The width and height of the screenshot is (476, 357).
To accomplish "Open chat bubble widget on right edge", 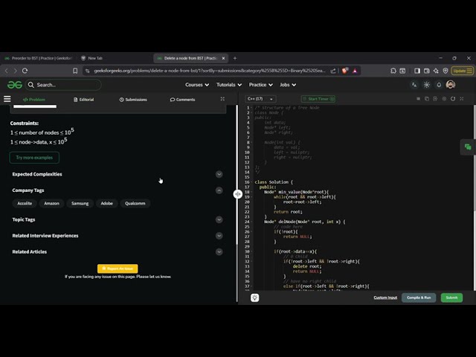I will [x=468, y=147].
